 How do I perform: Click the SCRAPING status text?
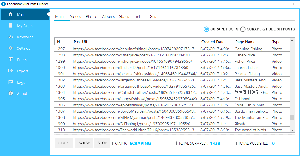140,144
